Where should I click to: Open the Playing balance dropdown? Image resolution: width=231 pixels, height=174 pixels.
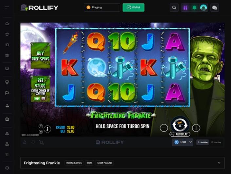pyautogui.click(x=102, y=7)
